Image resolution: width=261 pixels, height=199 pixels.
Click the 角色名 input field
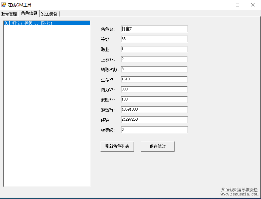pyautogui.click(x=154, y=29)
